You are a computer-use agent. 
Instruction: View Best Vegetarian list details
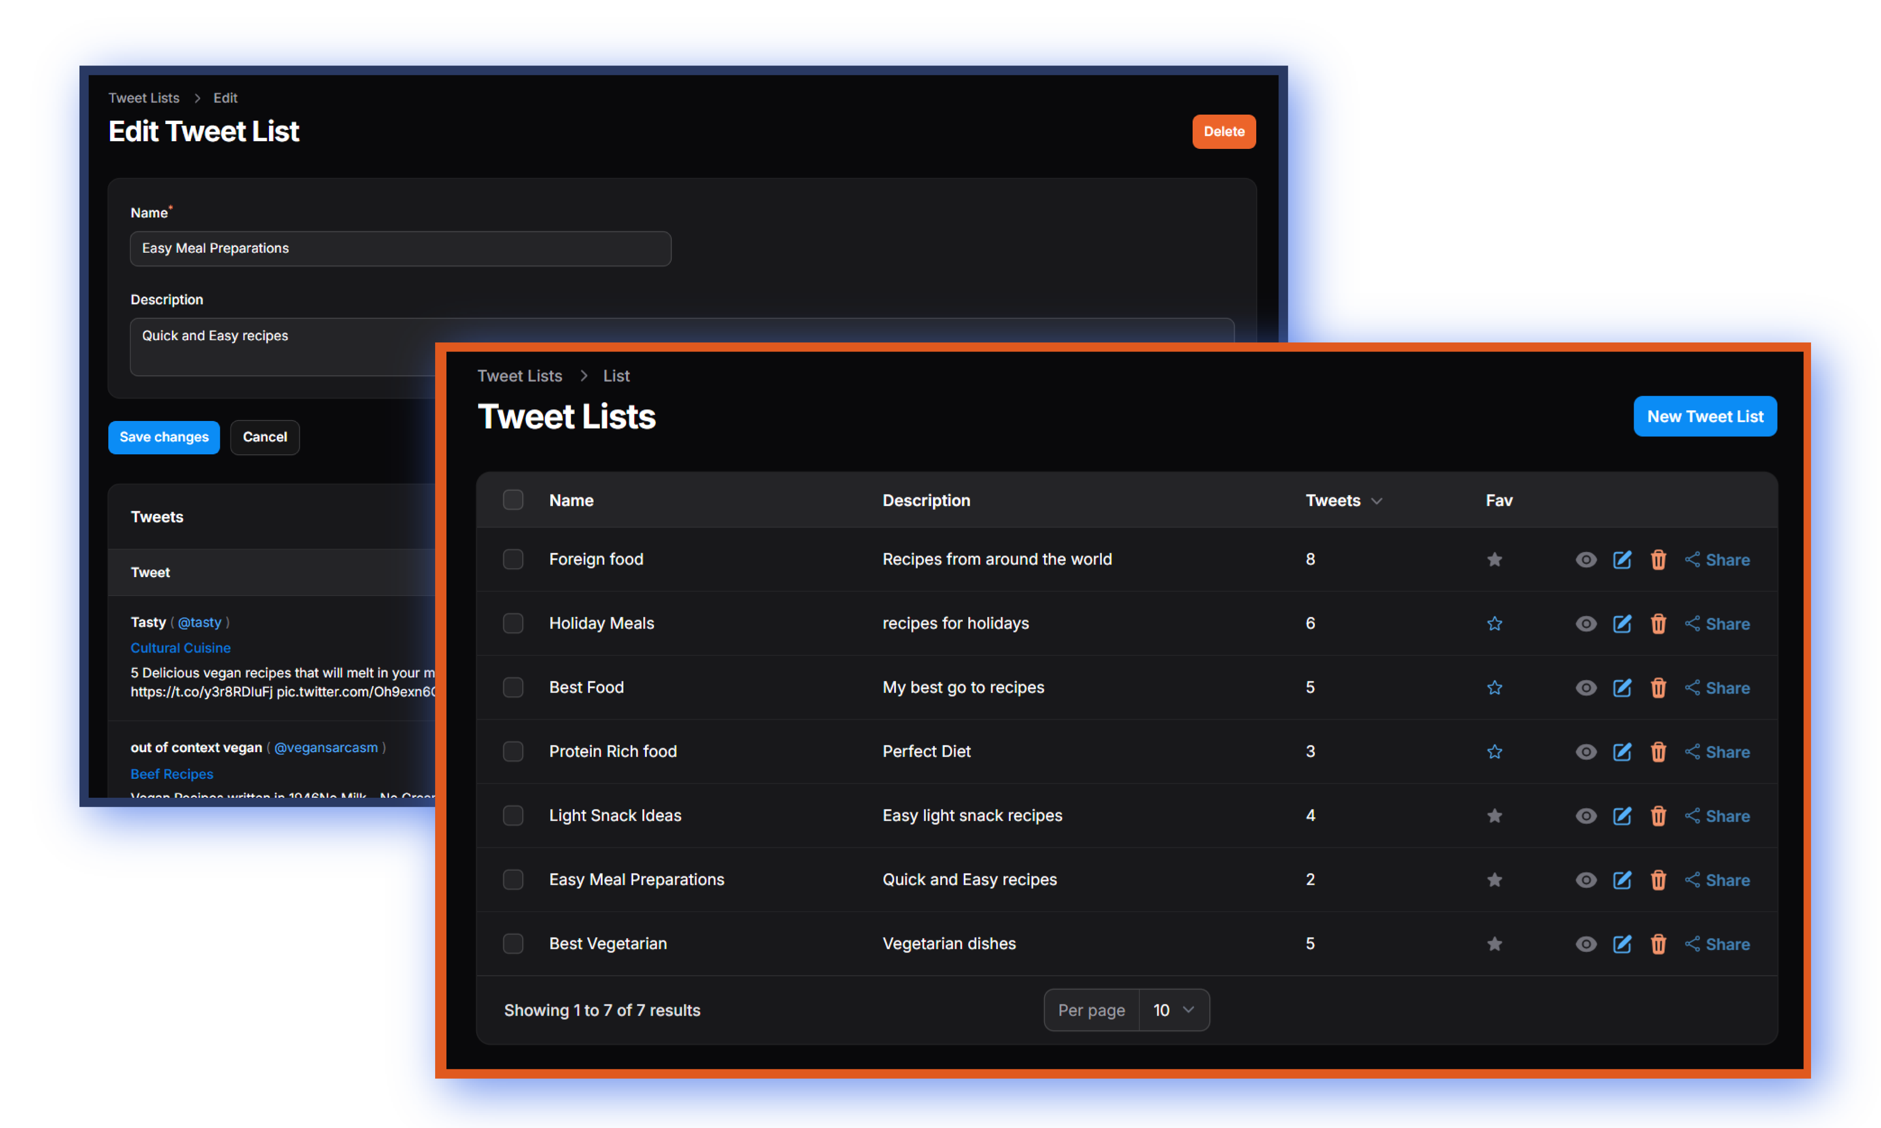[1585, 943]
